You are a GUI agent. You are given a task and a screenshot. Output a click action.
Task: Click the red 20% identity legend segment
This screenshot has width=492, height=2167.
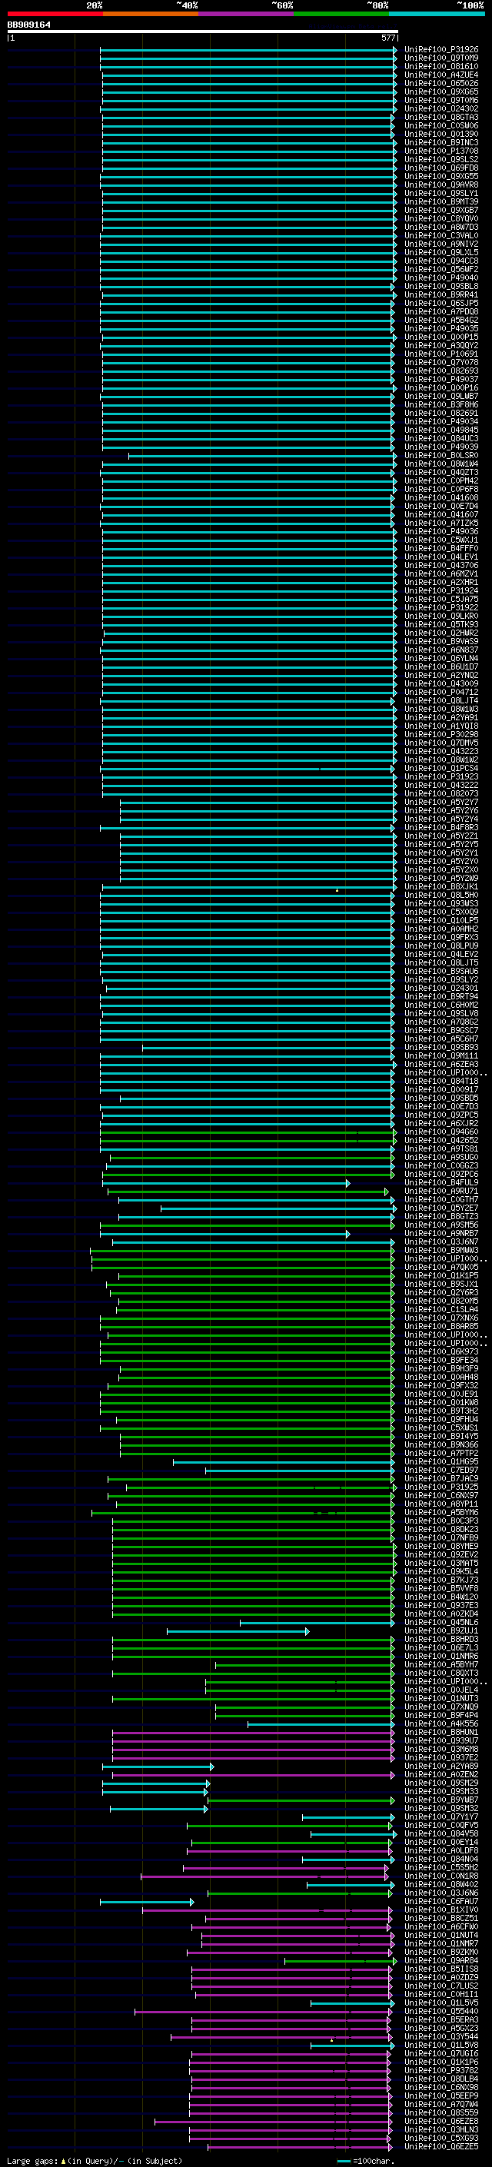coord(55,14)
